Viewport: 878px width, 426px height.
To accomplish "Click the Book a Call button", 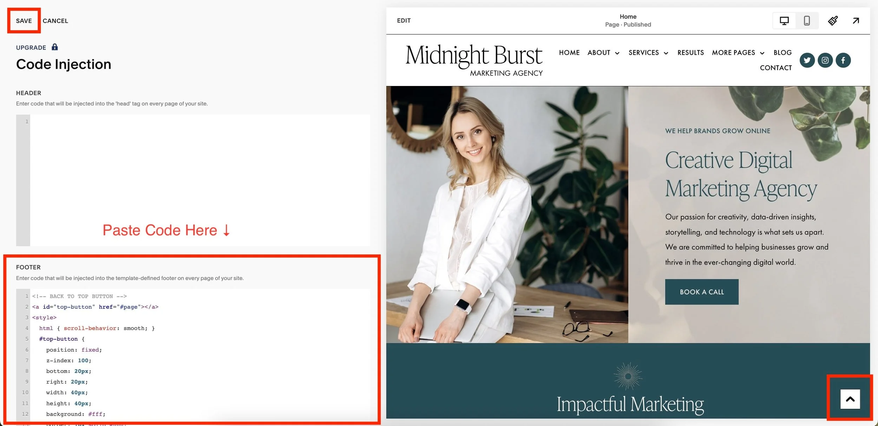I will (701, 292).
